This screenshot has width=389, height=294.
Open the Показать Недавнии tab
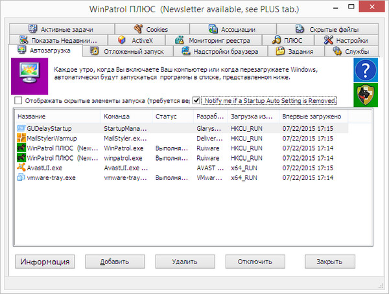tap(58, 40)
